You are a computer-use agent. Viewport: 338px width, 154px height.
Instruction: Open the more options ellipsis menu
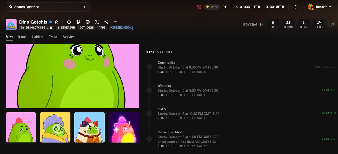[x=115, y=22]
